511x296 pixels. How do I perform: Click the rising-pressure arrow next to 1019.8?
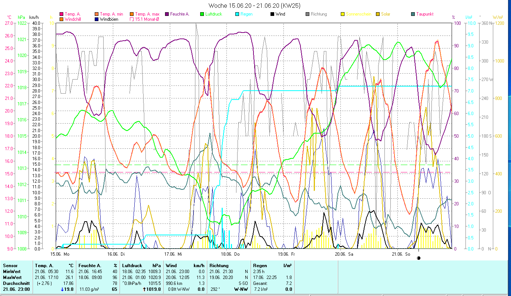[x=144, y=289]
